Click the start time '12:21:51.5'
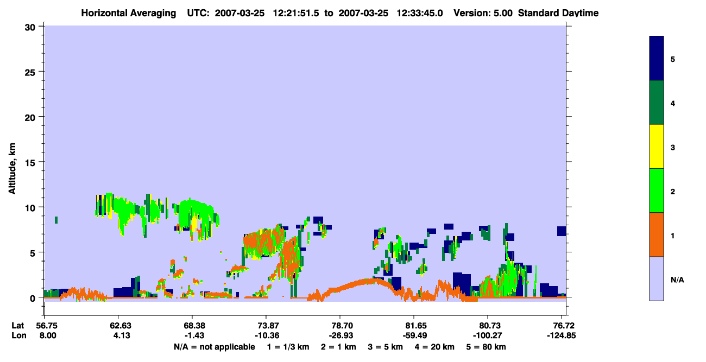 click(297, 13)
